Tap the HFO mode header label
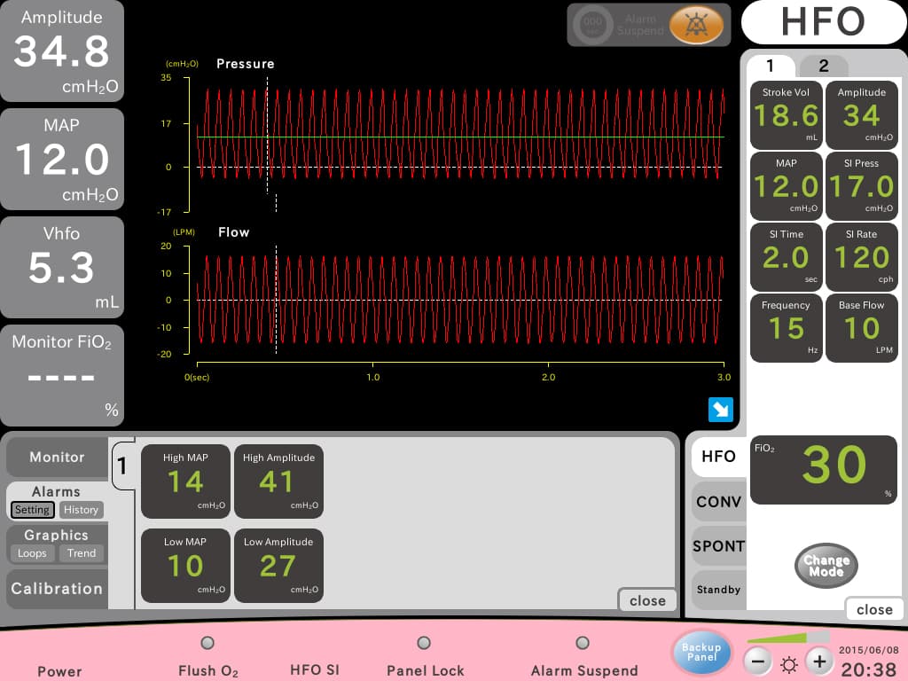Viewport: 908px width, 681px height. [823, 22]
